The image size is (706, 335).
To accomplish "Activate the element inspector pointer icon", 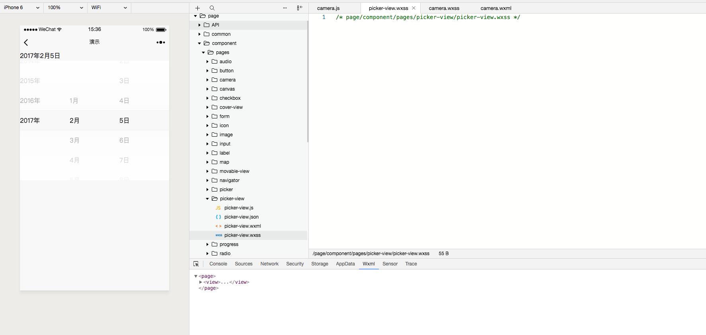I will coord(196,264).
